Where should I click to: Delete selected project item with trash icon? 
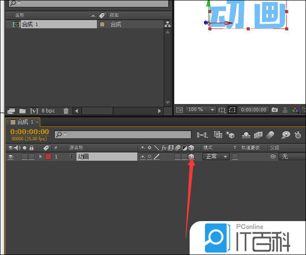pos(66,111)
